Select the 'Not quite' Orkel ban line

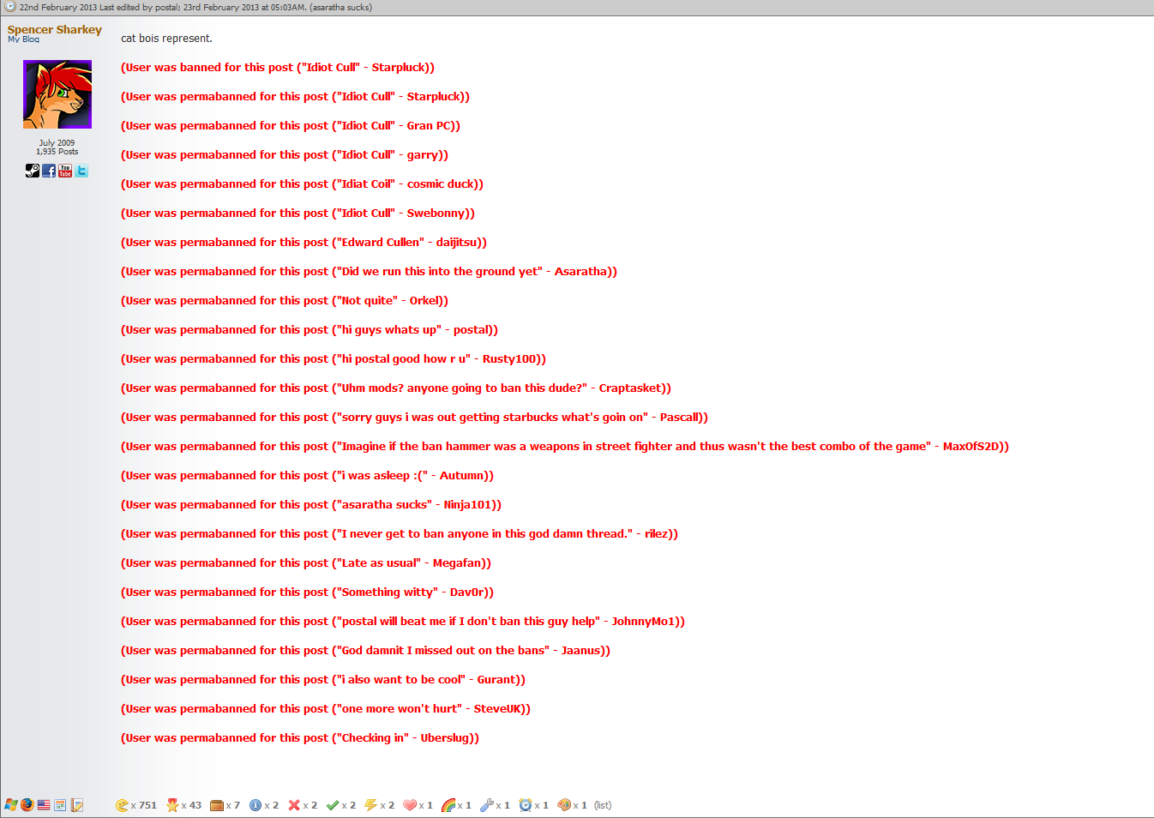(x=285, y=301)
